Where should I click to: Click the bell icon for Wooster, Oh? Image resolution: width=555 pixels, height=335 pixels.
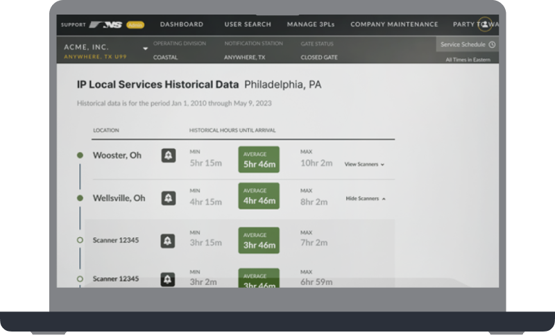click(x=168, y=156)
